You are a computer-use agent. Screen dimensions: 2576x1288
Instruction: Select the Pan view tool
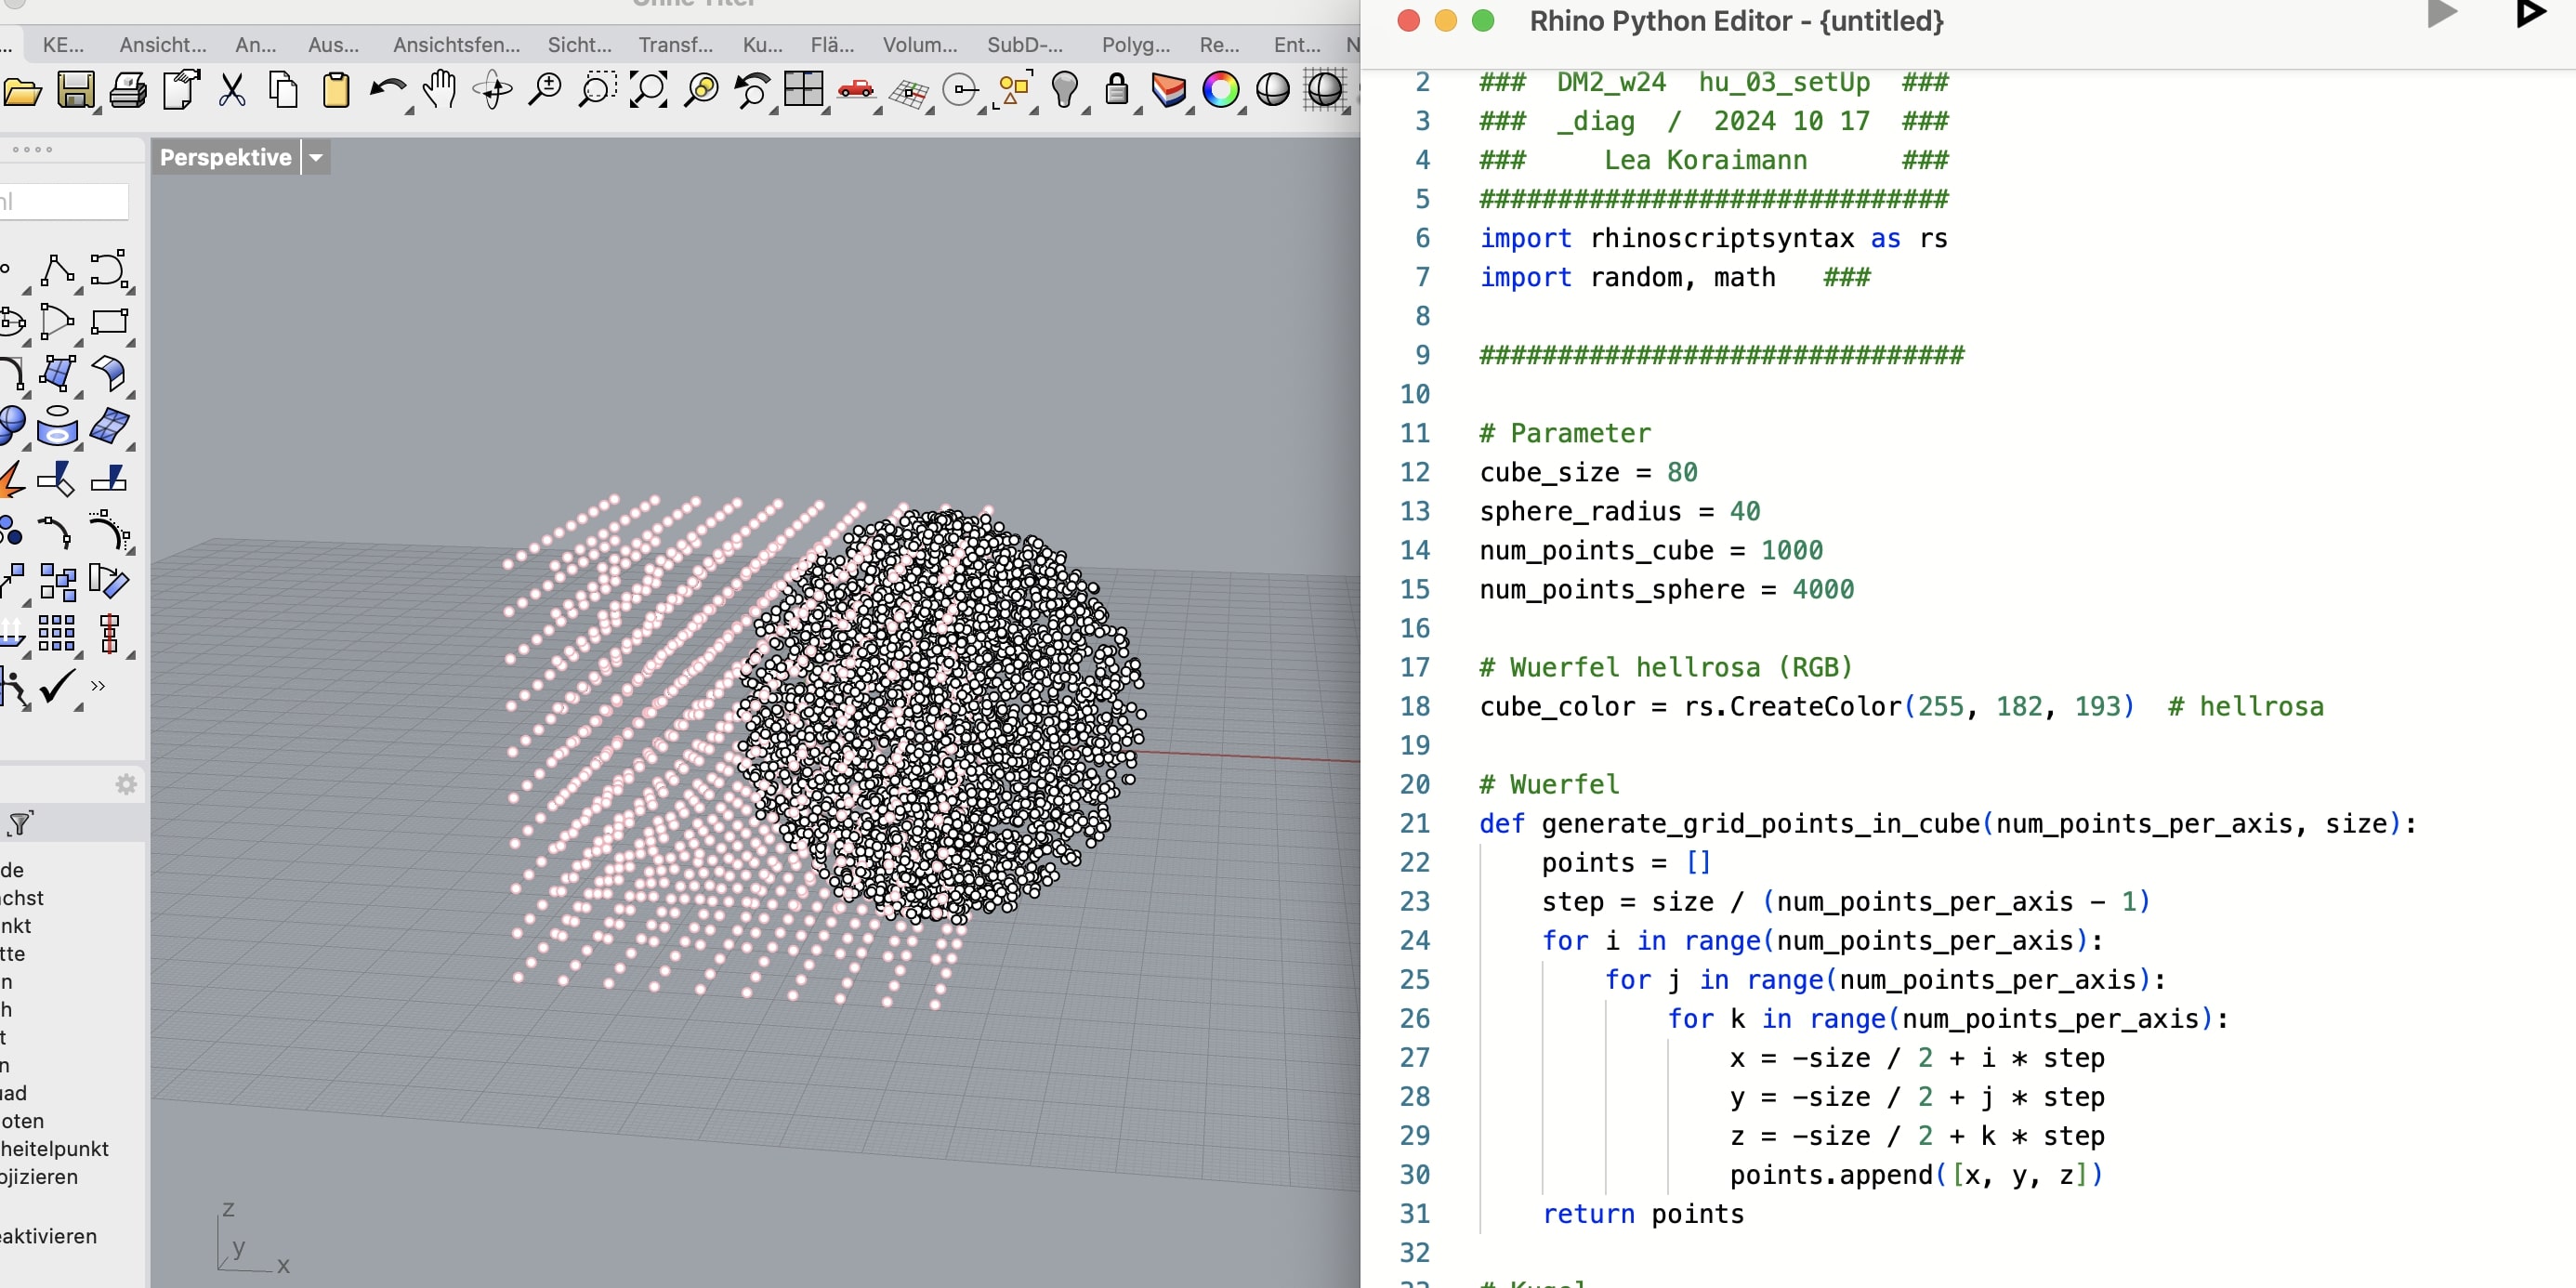[440, 90]
